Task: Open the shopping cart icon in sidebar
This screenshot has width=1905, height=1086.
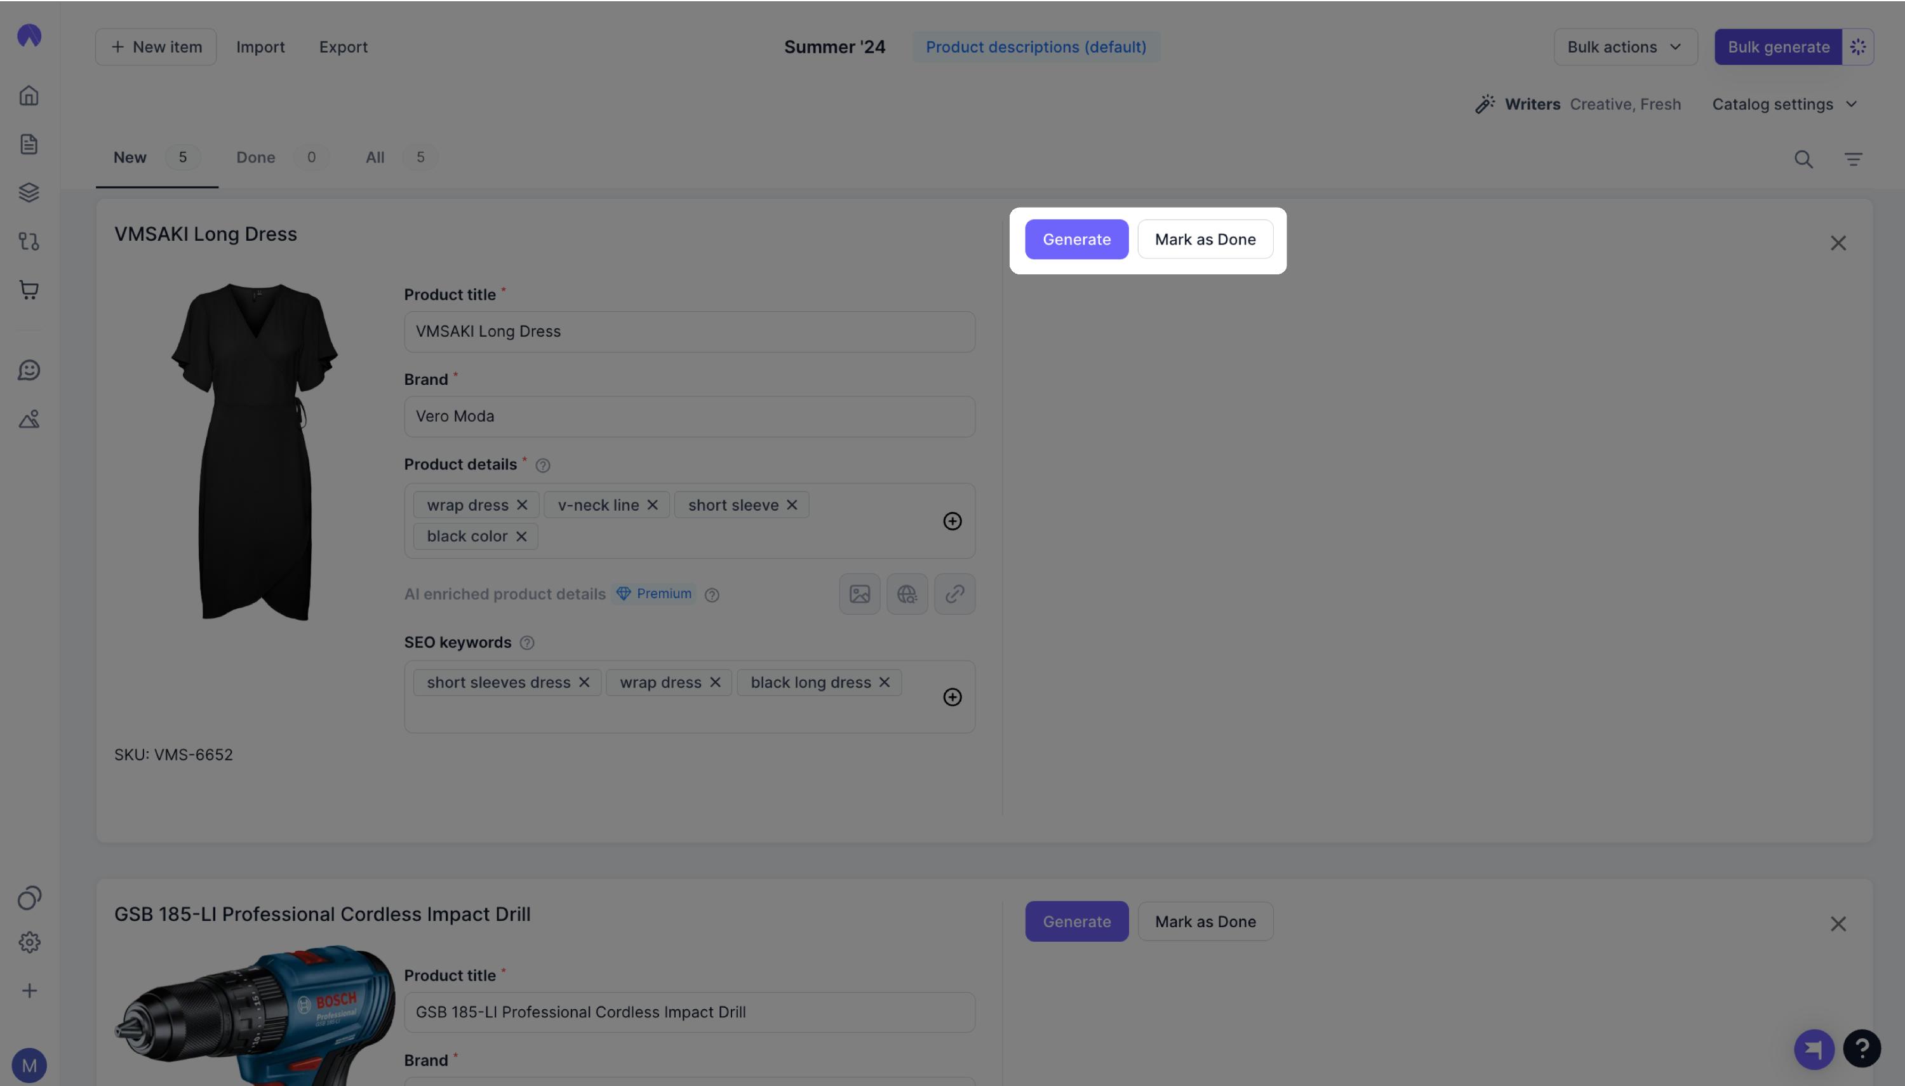Action: coord(29,290)
